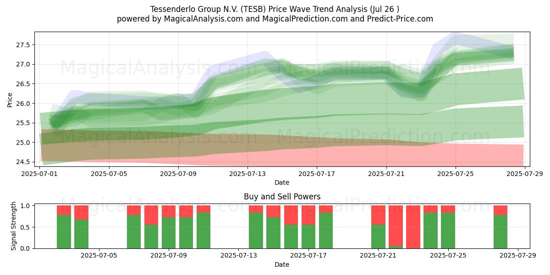Click '2025-07-29' tick under the signal bar chart

[x=518, y=256]
